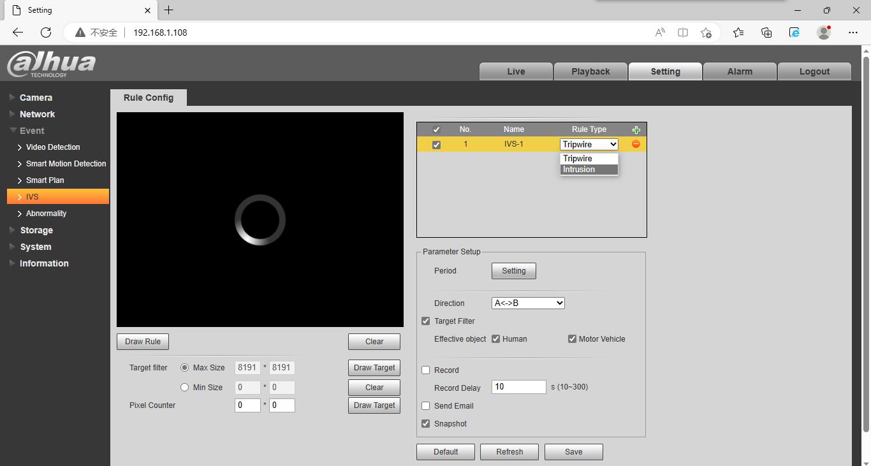This screenshot has width=871, height=466.
Task: Uncheck the Motor Vehicle effective object
Action: click(572, 339)
